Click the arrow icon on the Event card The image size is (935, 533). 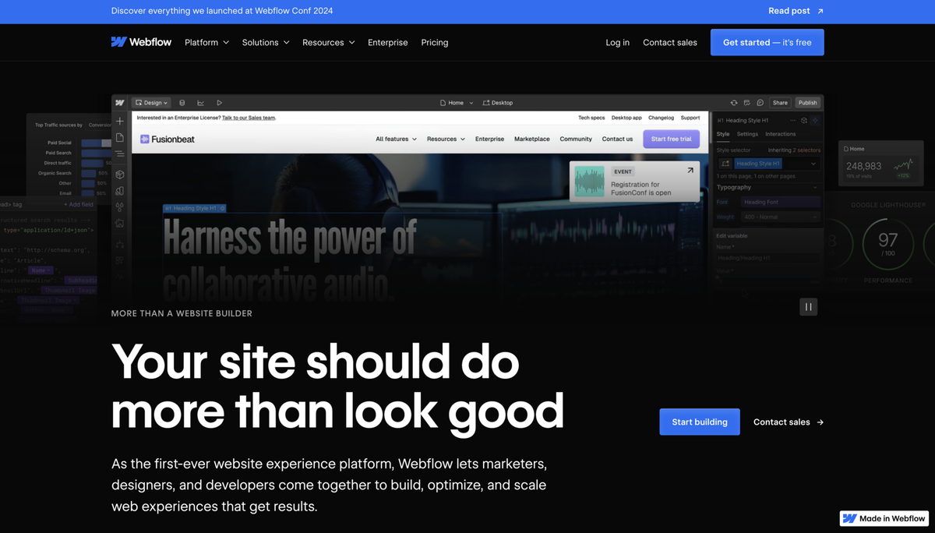[x=690, y=171]
